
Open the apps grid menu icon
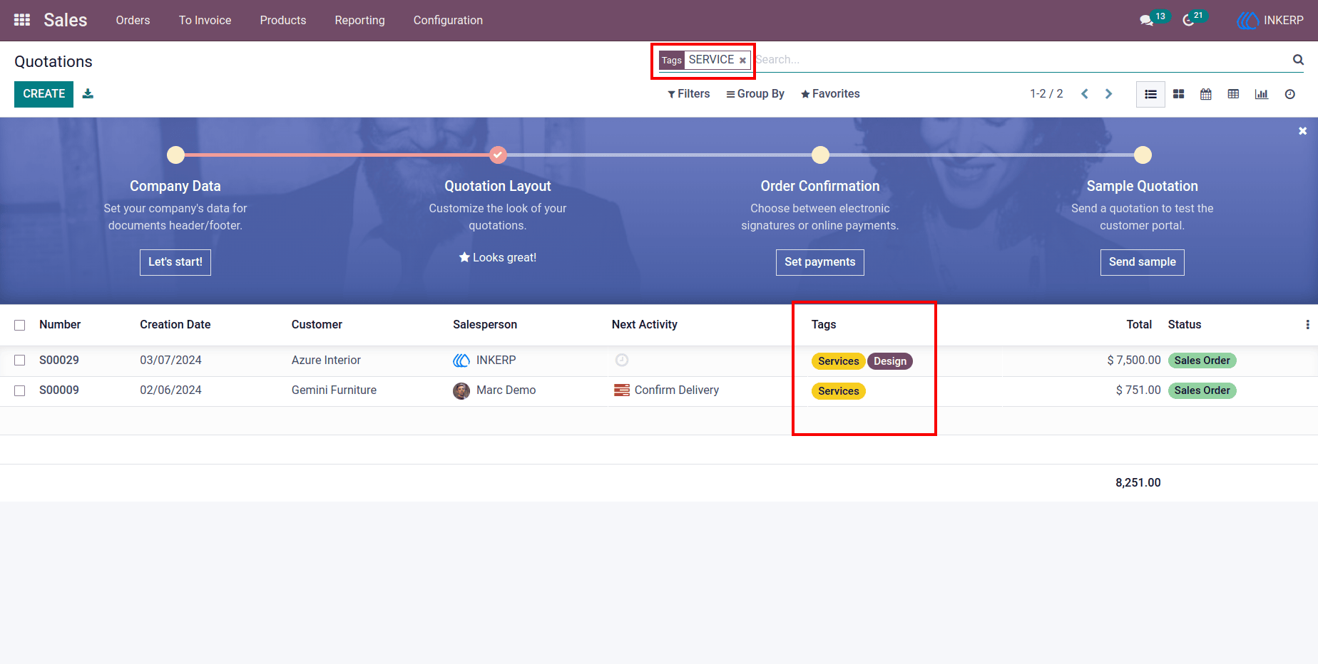[x=22, y=20]
